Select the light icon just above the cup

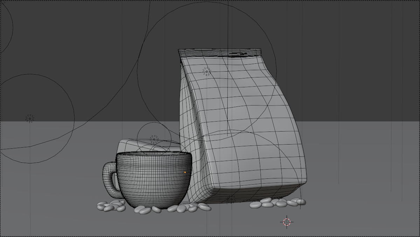coord(154,139)
